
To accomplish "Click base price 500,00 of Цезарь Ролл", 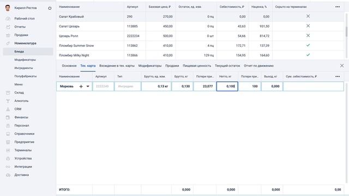I will pos(167,36).
